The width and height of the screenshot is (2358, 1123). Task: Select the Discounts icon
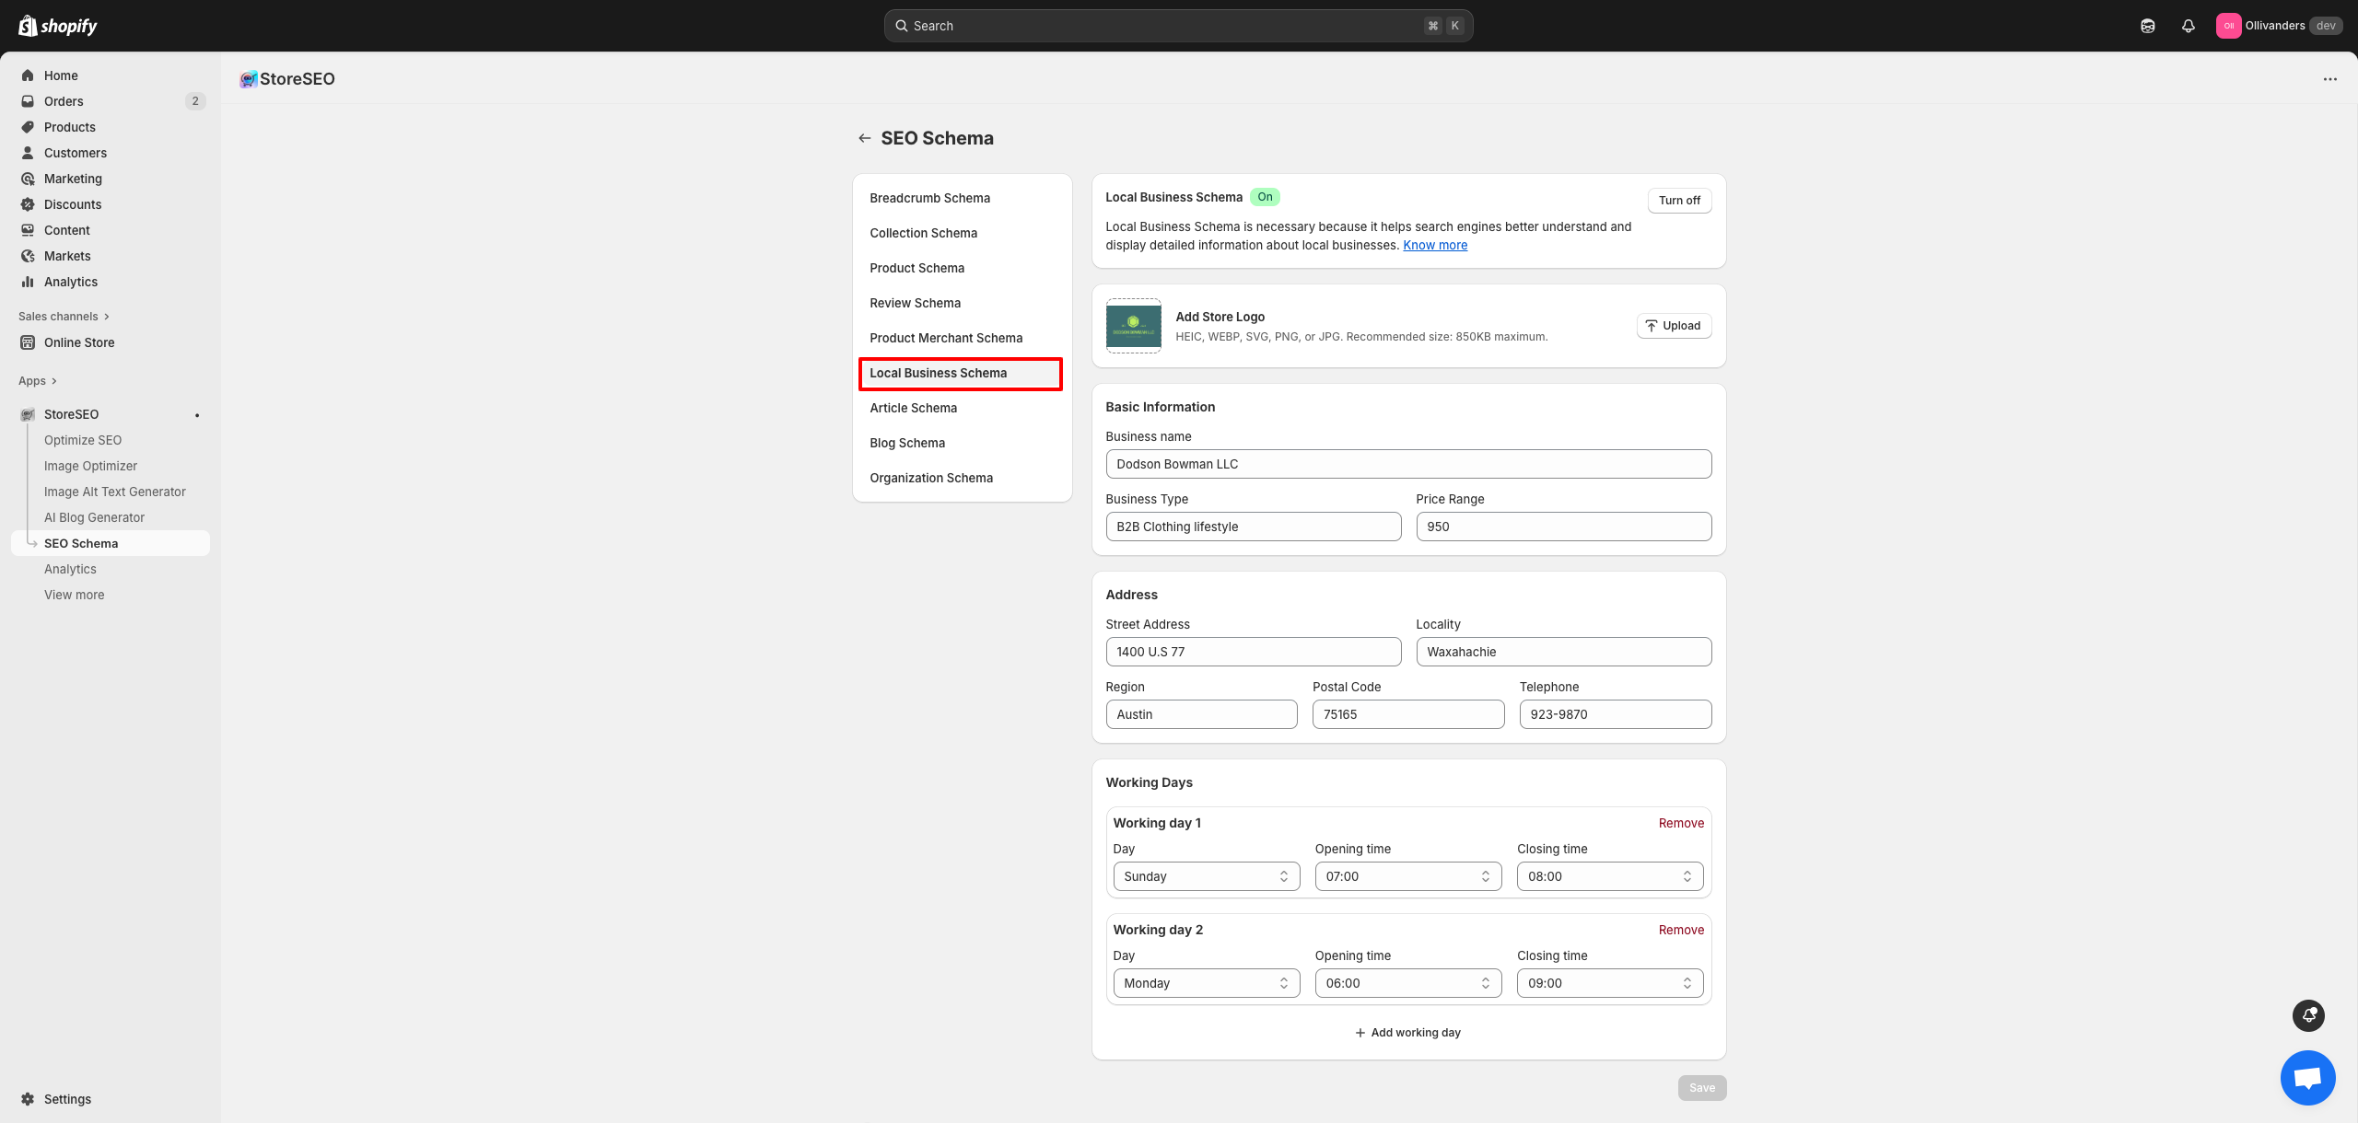[x=29, y=204]
